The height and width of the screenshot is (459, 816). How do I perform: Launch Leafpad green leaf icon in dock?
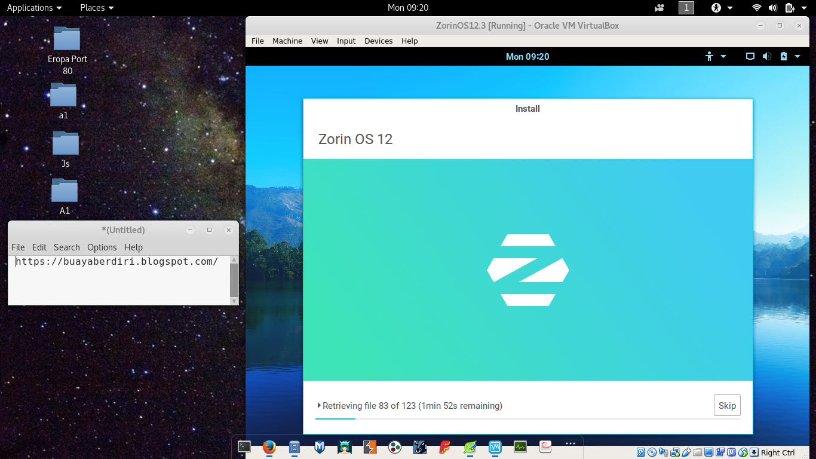point(470,446)
